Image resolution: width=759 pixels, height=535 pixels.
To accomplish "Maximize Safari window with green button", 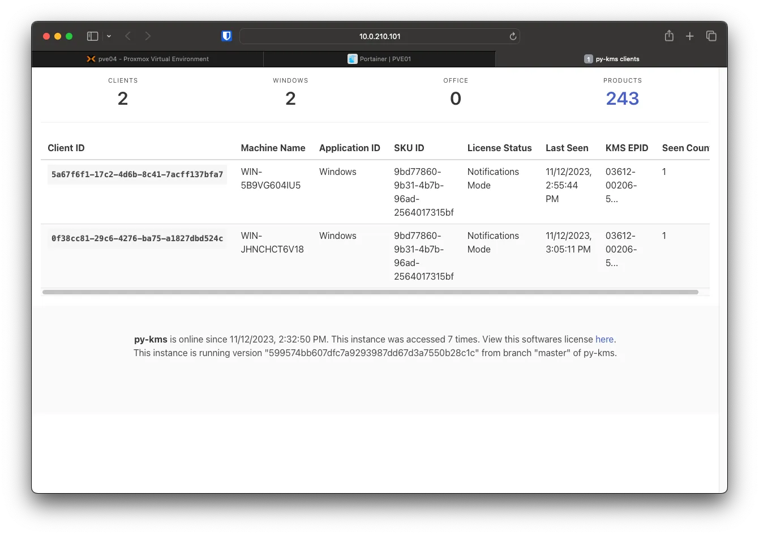I will point(69,36).
